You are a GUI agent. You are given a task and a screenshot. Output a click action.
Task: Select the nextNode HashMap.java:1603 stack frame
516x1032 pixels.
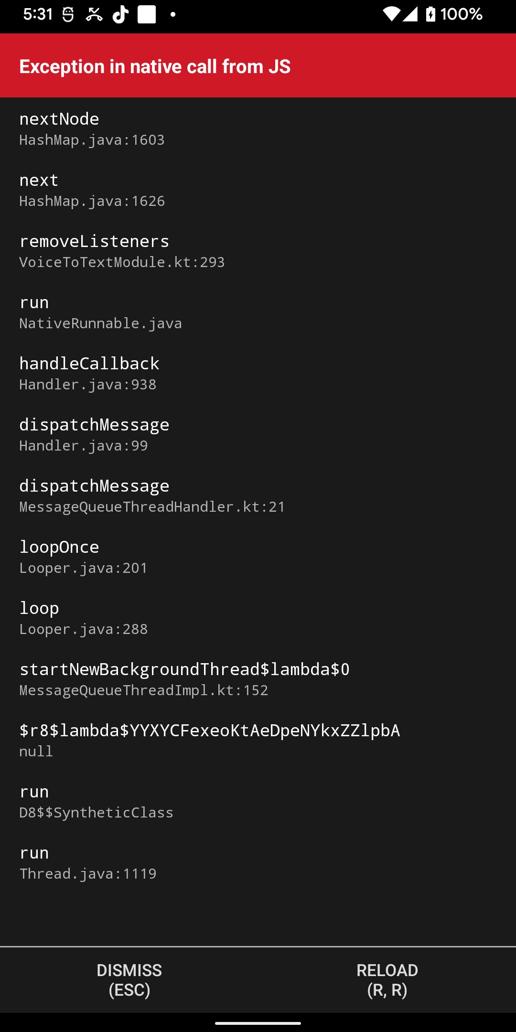(92, 129)
